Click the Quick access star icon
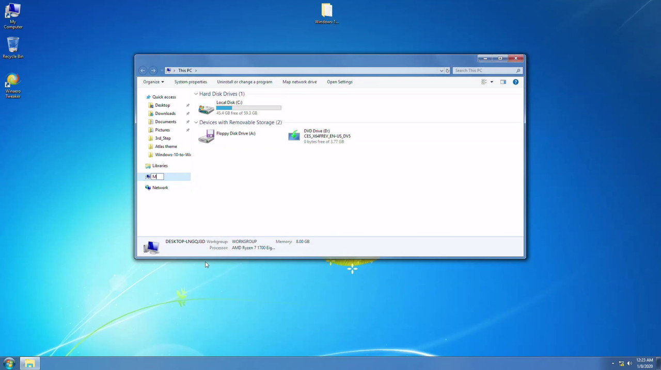661x370 pixels. pos(148,97)
